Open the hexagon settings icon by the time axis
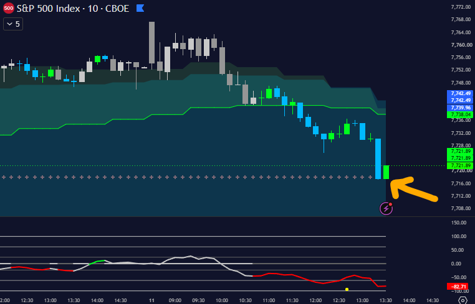 point(463,300)
